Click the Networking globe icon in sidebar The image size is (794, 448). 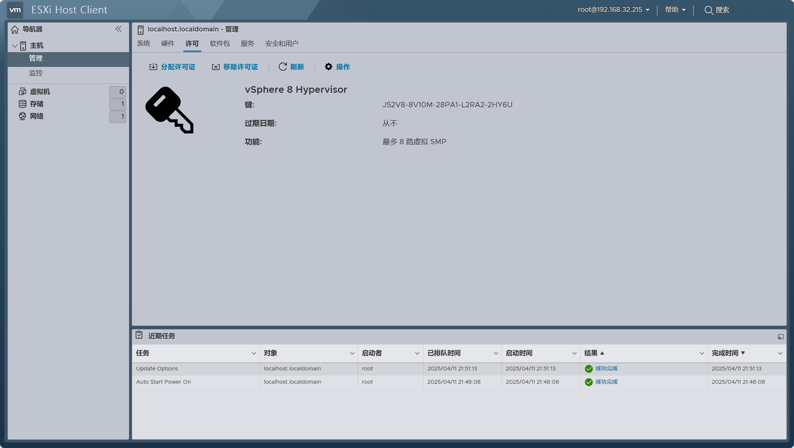(23, 116)
